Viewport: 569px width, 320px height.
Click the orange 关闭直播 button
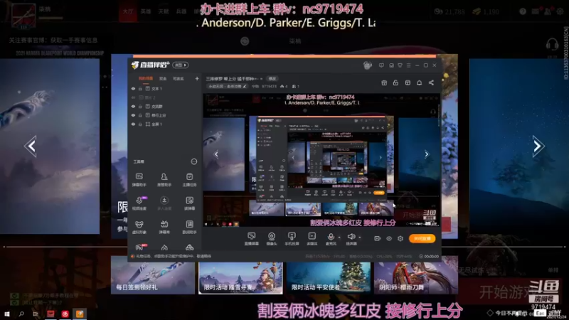[x=422, y=238]
